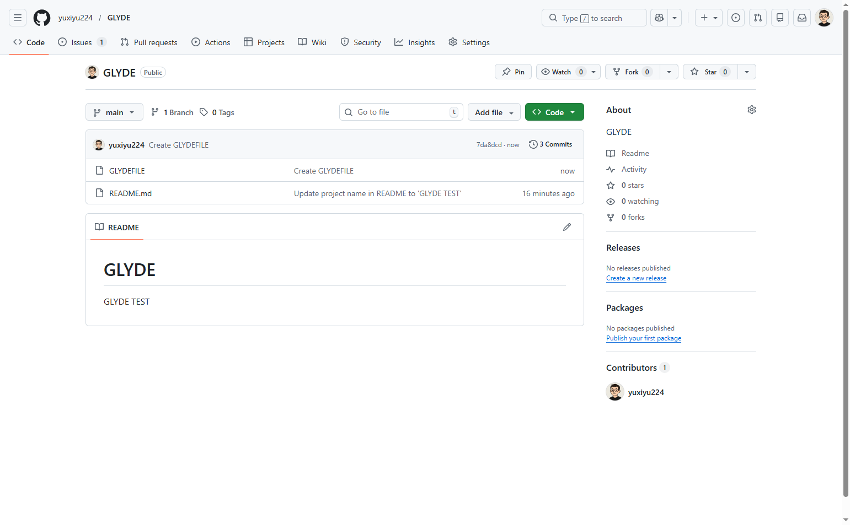View the 0 forks link
850x525 pixels.
click(x=626, y=217)
